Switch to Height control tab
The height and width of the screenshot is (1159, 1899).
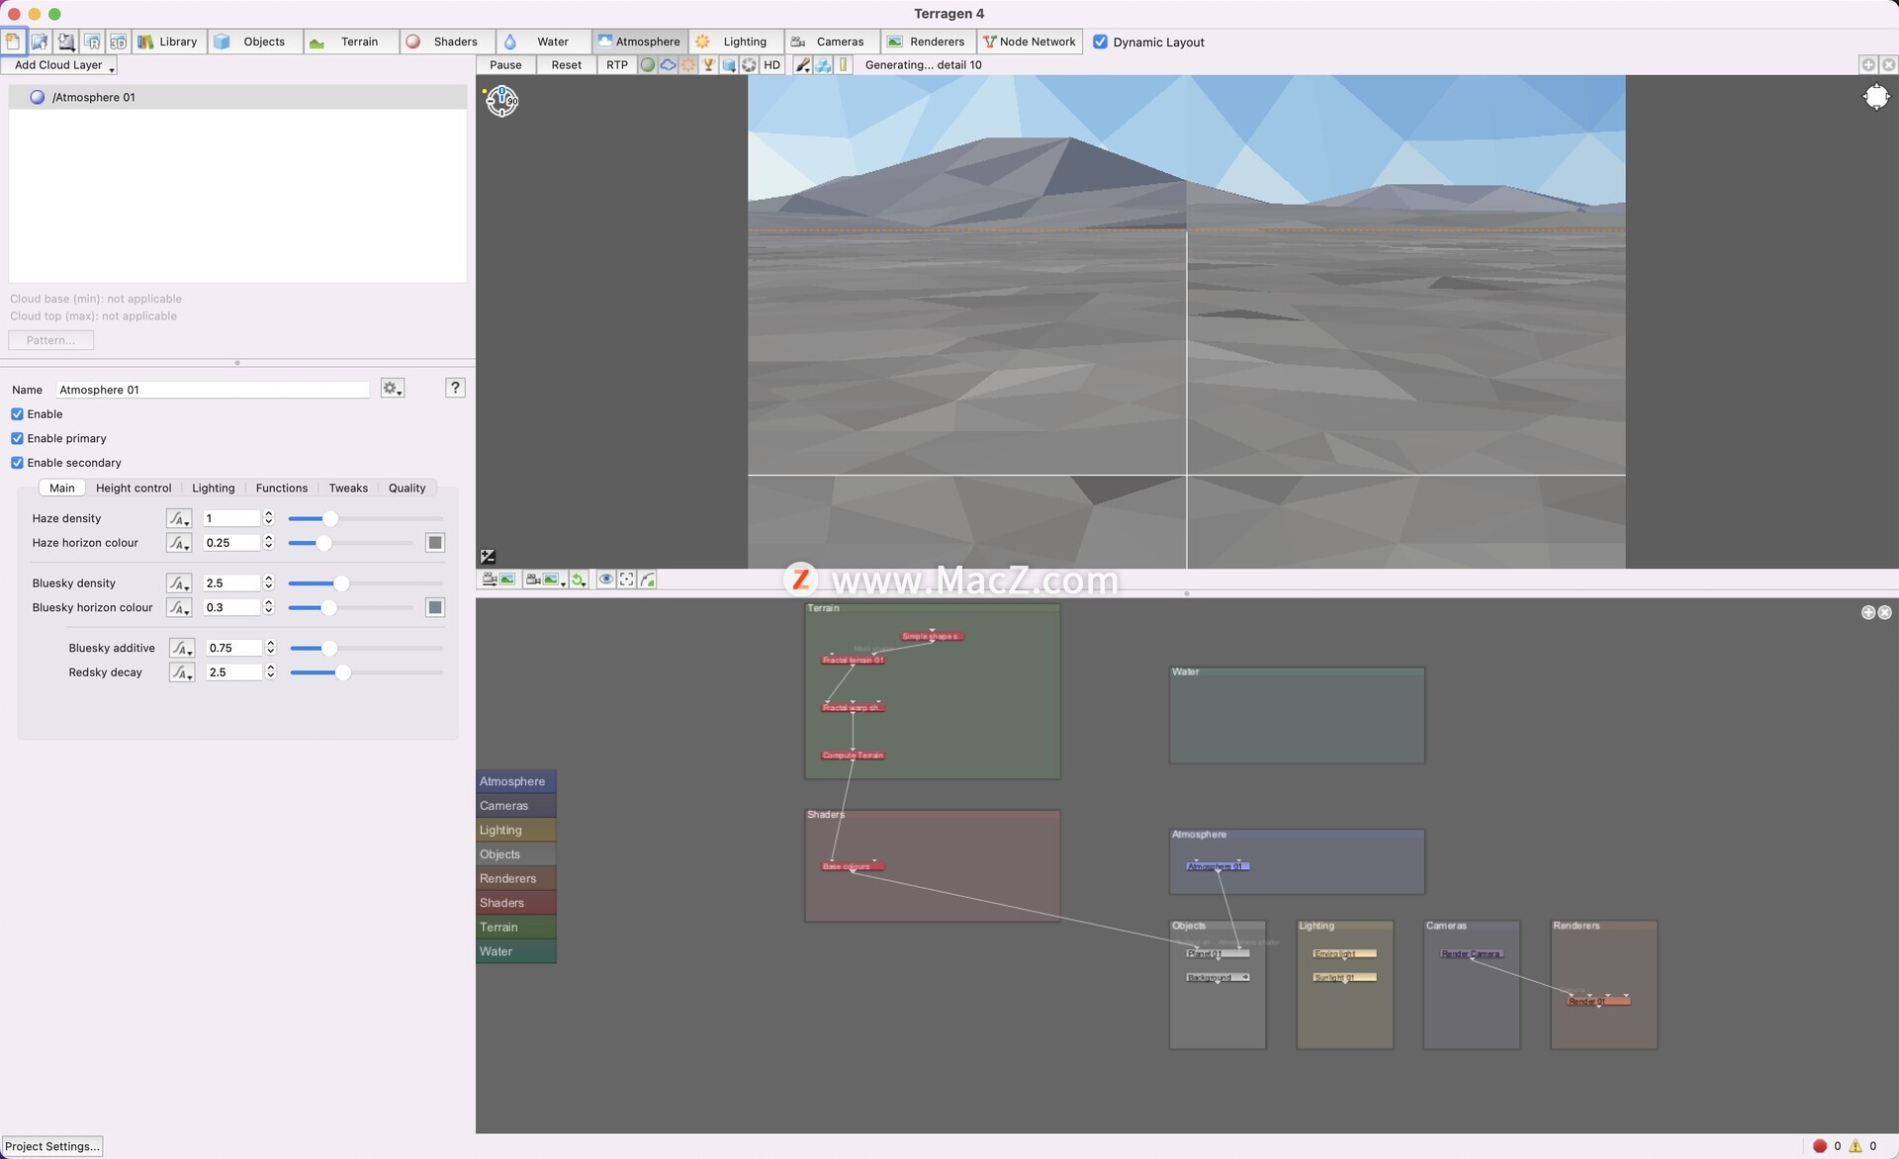coord(134,488)
